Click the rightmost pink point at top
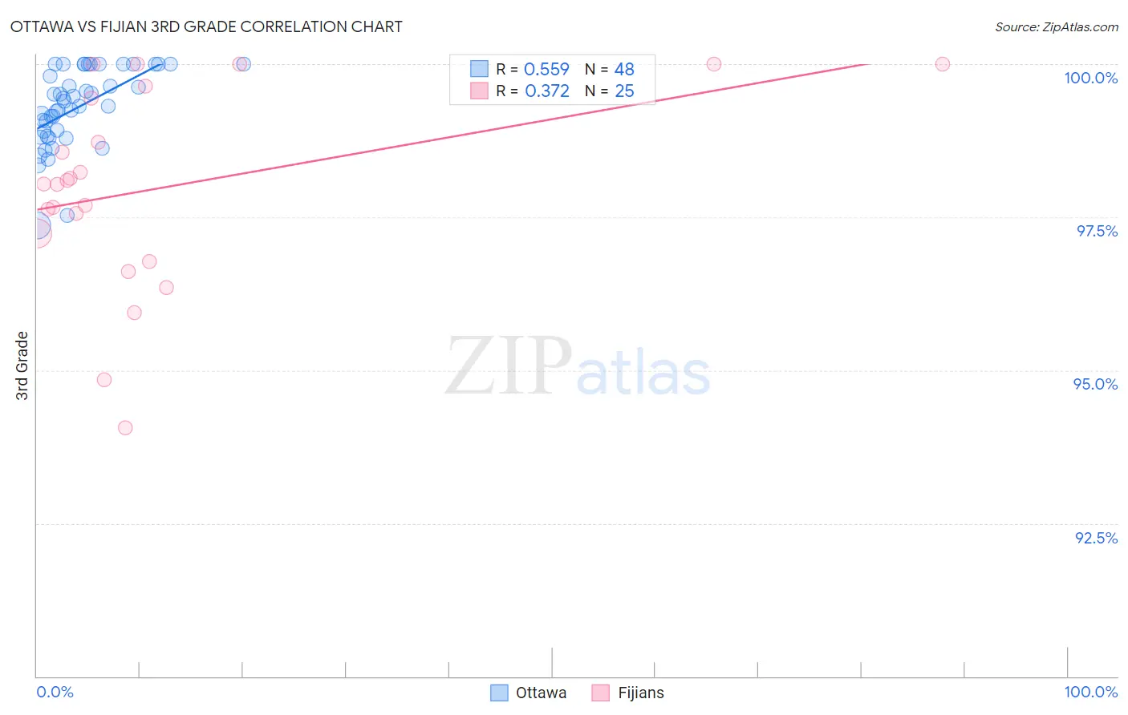Viewport: 1128px width, 715px height. click(x=943, y=64)
